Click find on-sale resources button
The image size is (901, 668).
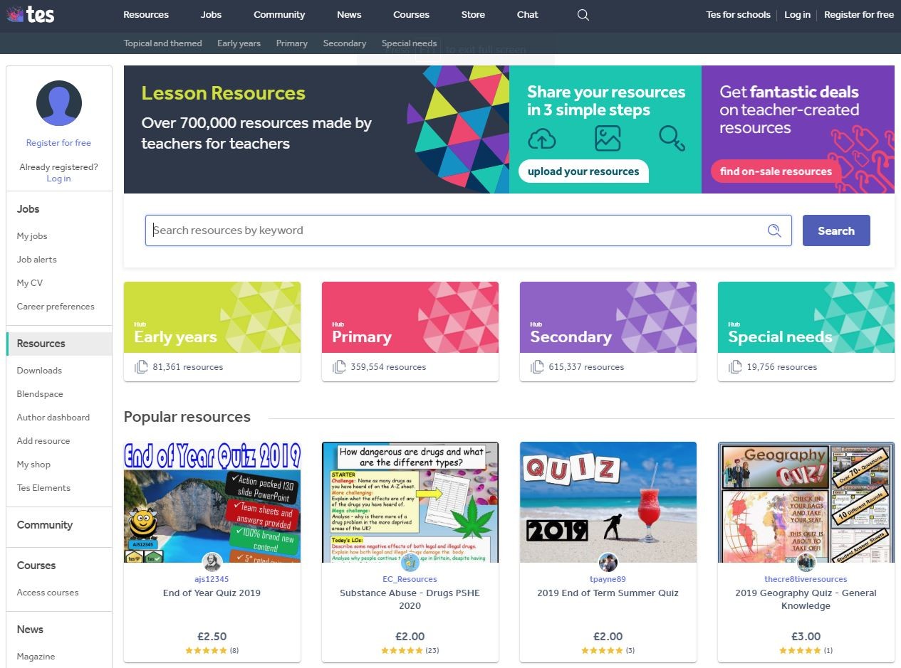776,171
